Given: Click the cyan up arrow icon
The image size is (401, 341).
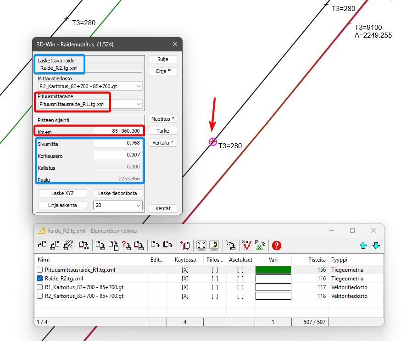Looking at the screenshot, I should coord(363,245).
